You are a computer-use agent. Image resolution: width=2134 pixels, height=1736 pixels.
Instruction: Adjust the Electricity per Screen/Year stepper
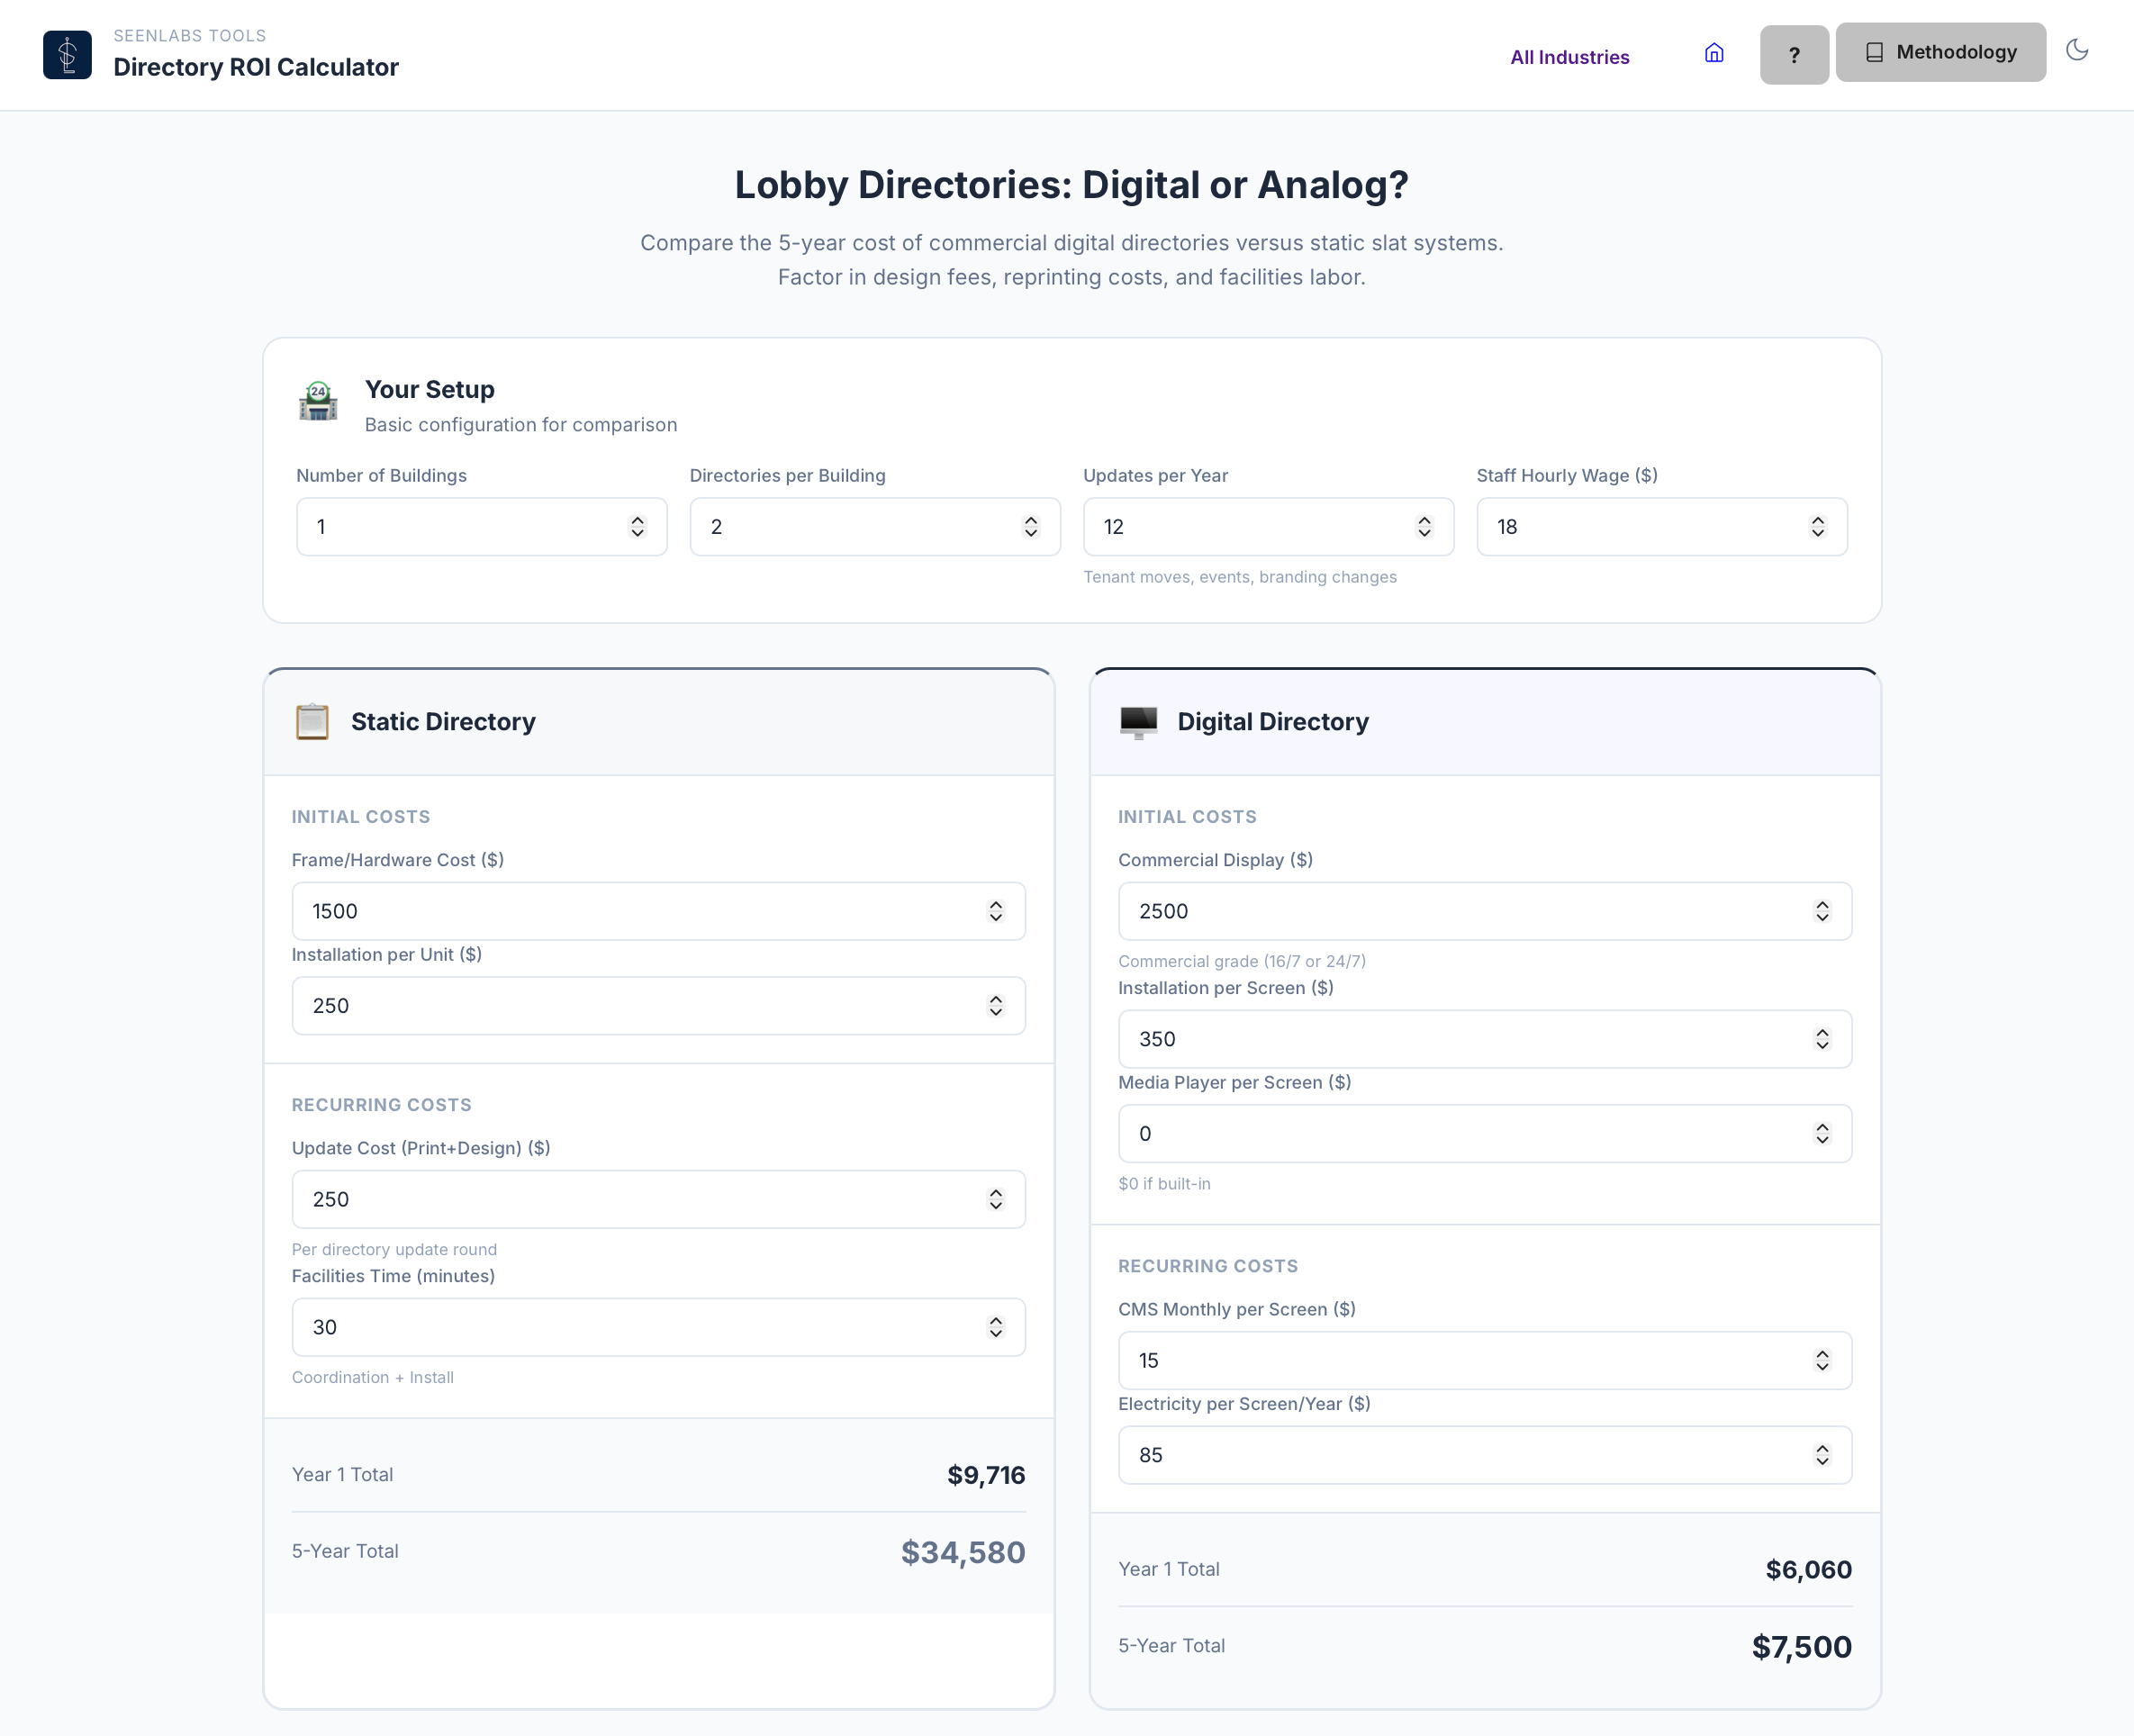pyautogui.click(x=1821, y=1455)
